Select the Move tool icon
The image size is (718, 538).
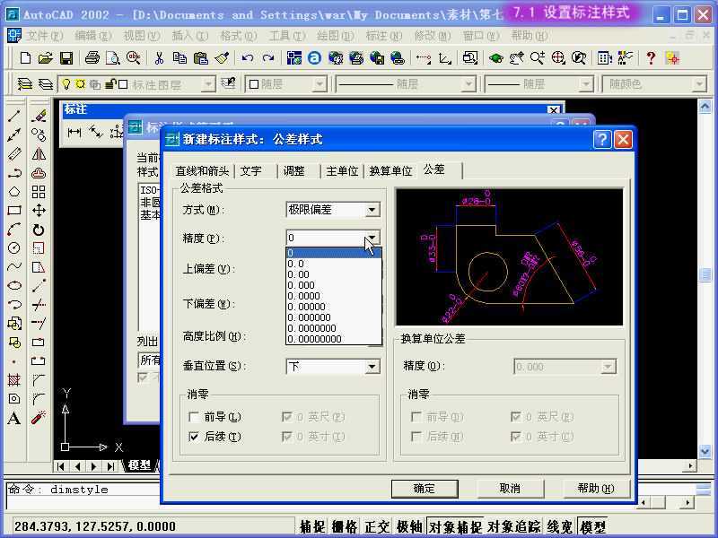pos(39,211)
